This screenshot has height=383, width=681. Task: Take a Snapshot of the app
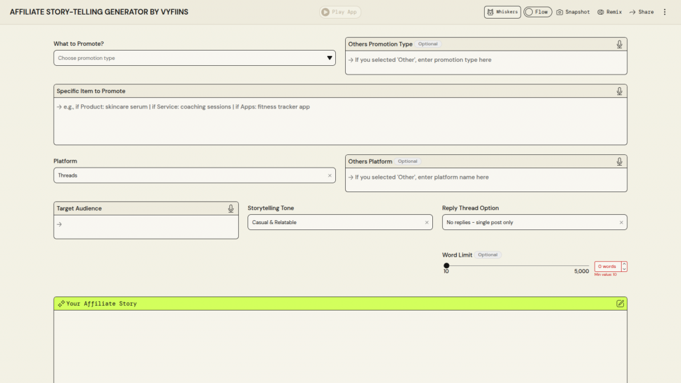point(573,12)
